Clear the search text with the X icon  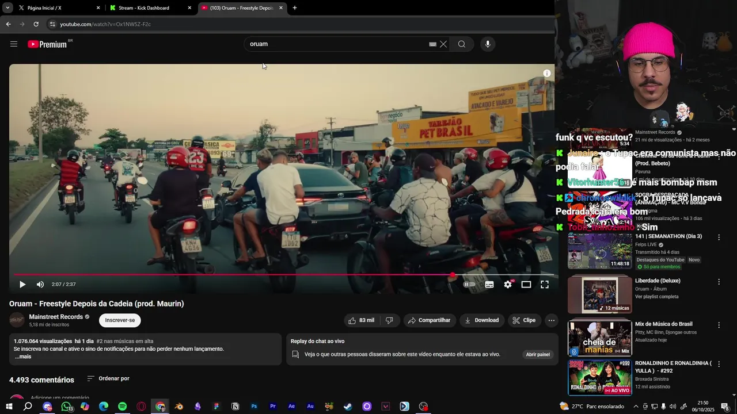443,44
